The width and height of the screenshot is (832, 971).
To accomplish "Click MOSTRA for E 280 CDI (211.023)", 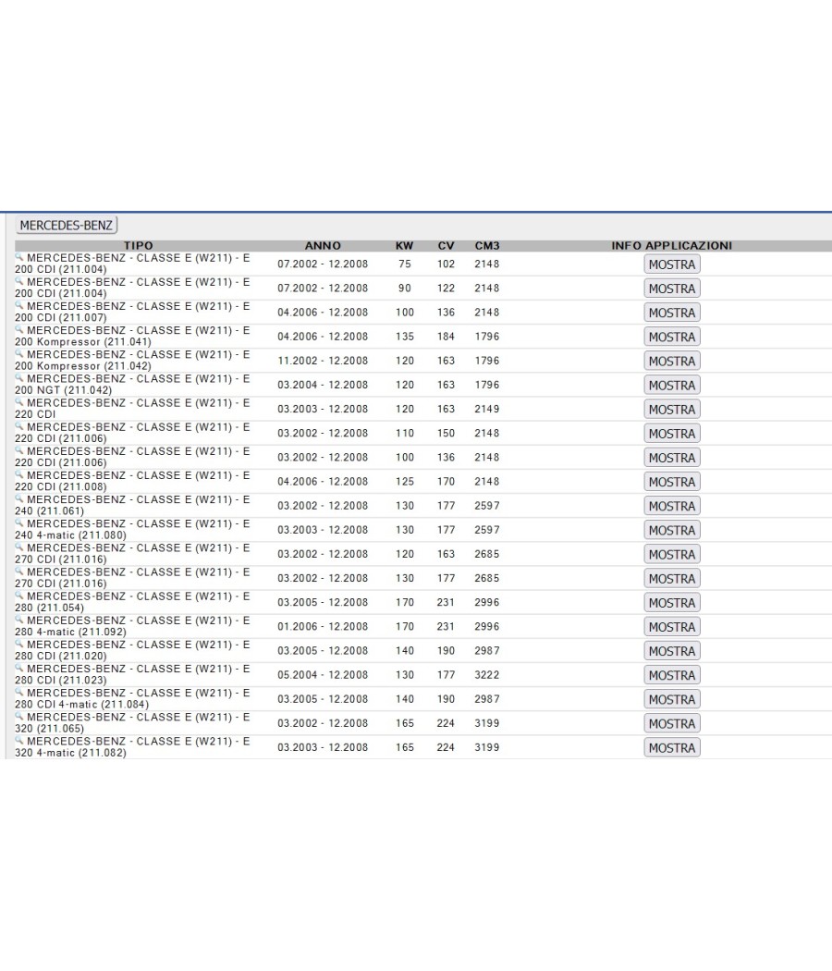I will [672, 675].
